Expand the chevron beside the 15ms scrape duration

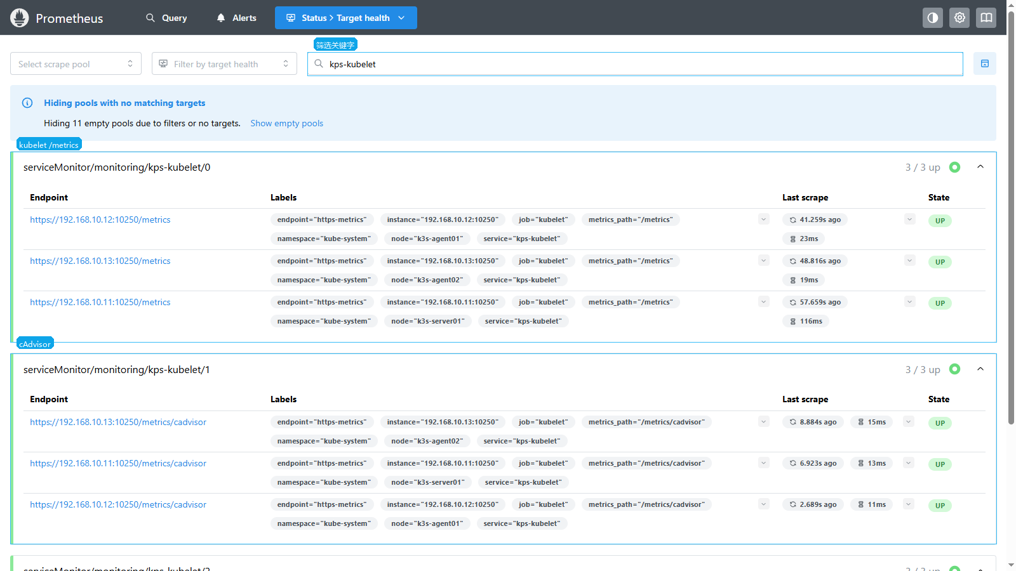click(x=909, y=422)
